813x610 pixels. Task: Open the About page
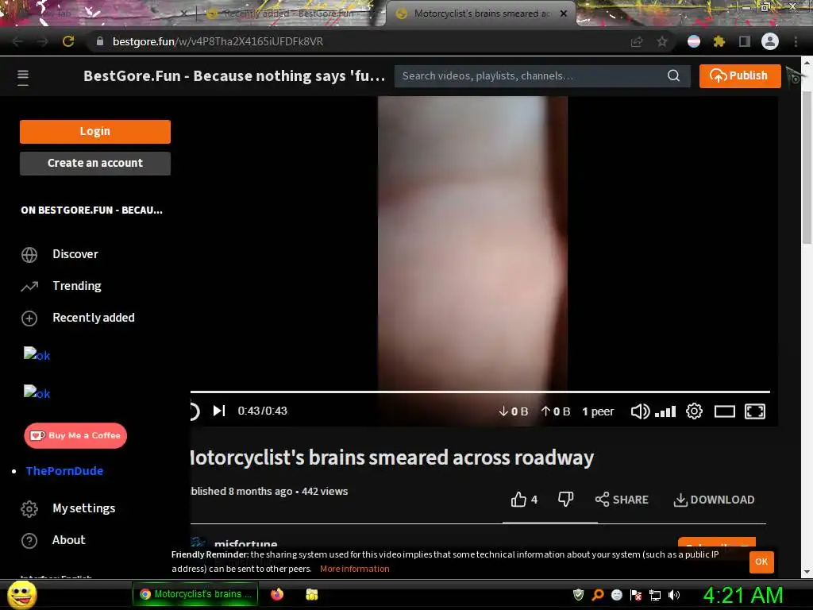click(x=68, y=540)
